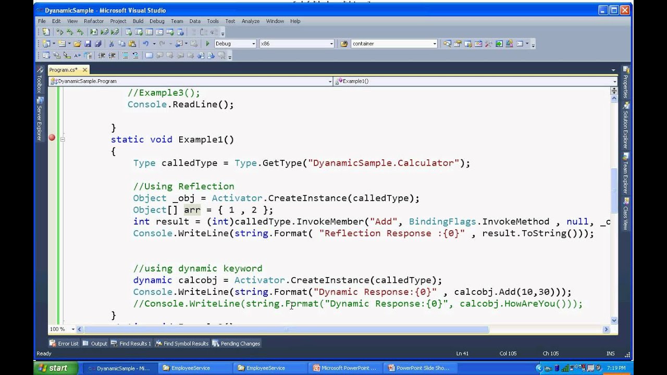Click the Start Page toolbar icon
Image resolution: width=667 pixels, height=375 pixels.
coord(499,44)
